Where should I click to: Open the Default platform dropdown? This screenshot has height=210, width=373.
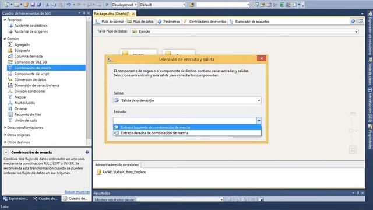pyautogui.click(x=184, y=5)
